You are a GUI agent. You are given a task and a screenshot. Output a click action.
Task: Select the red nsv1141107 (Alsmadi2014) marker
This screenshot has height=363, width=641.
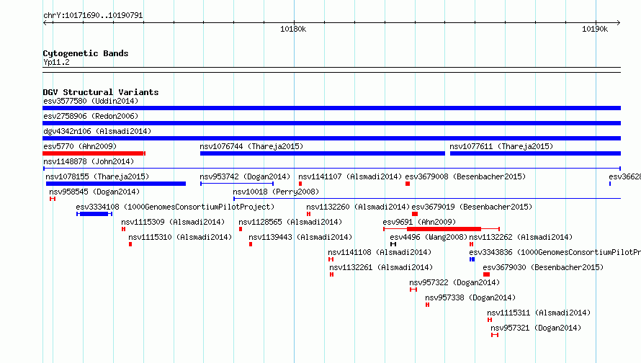coord(300,184)
